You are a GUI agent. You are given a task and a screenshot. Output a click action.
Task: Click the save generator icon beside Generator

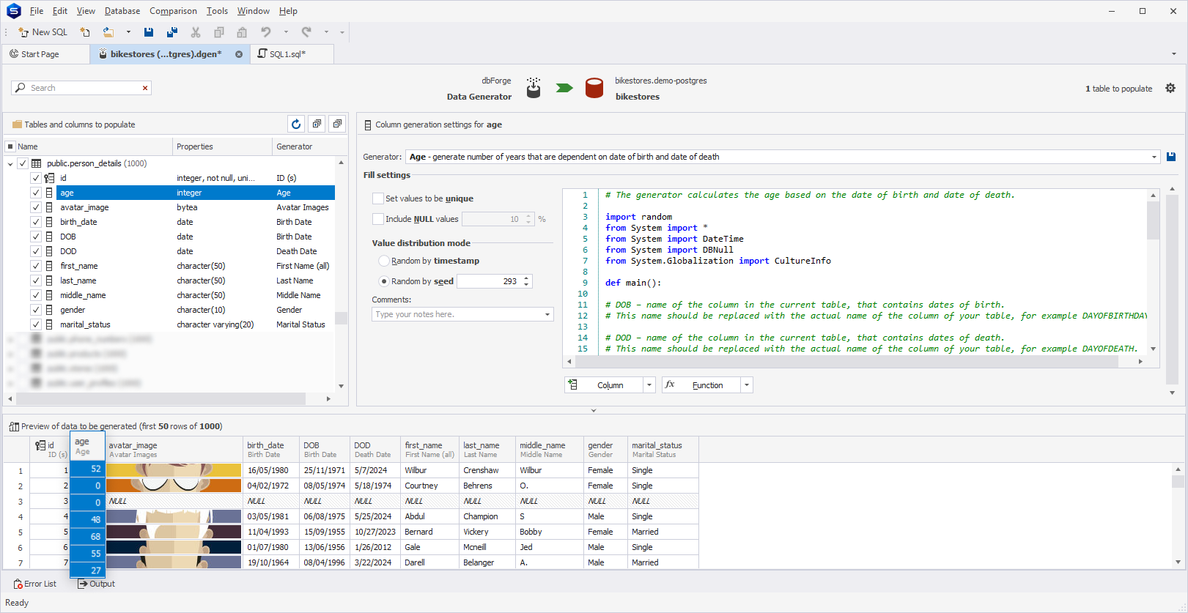click(x=1171, y=157)
